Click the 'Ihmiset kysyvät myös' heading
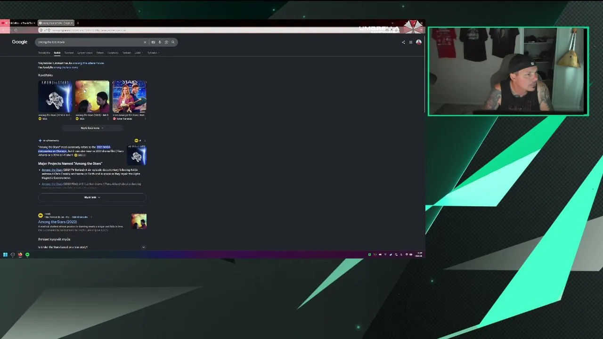This screenshot has height=339, width=603. [54, 239]
